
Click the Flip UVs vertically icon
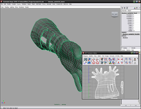coord(97,59)
